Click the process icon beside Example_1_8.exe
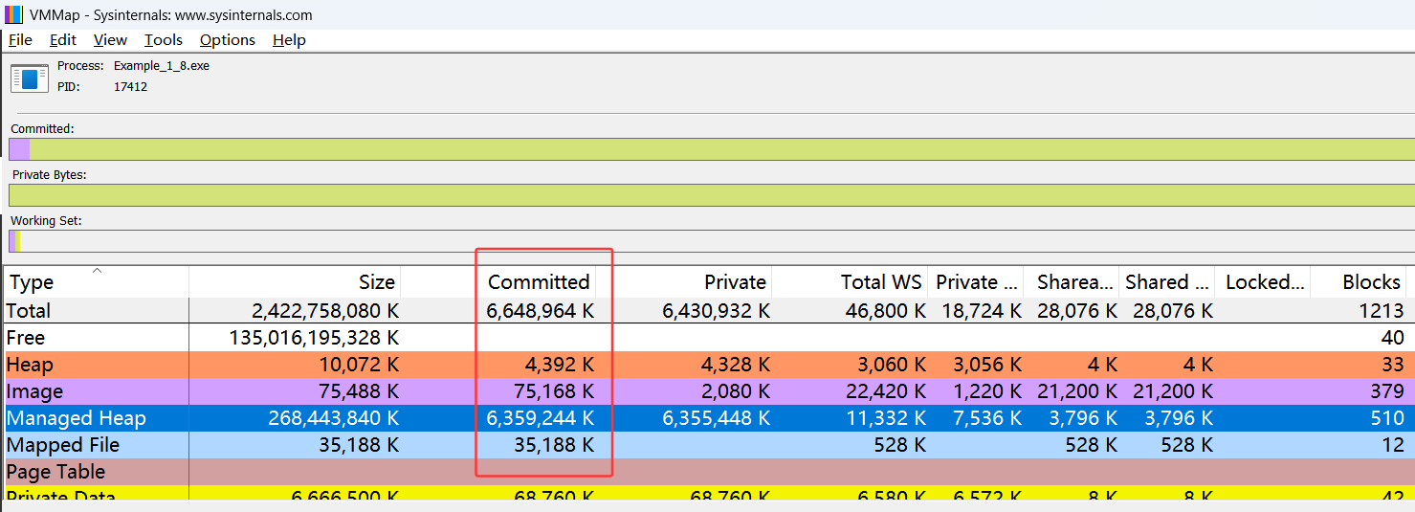Image resolution: width=1415 pixels, height=512 pixels. [29, 77]
